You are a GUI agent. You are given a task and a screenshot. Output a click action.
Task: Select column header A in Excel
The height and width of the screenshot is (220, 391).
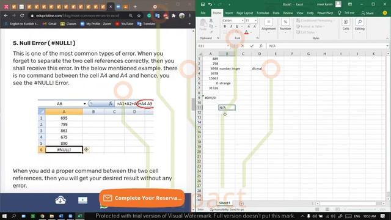click(211, 54)
